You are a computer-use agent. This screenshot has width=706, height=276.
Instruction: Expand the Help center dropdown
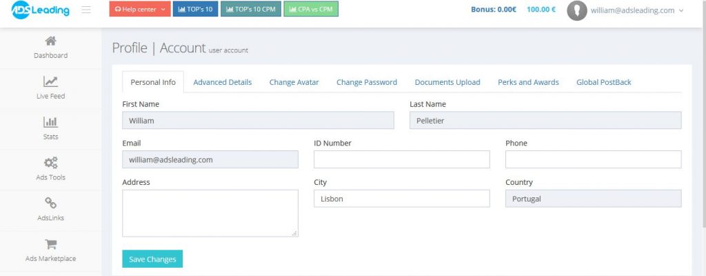[140, 9]
